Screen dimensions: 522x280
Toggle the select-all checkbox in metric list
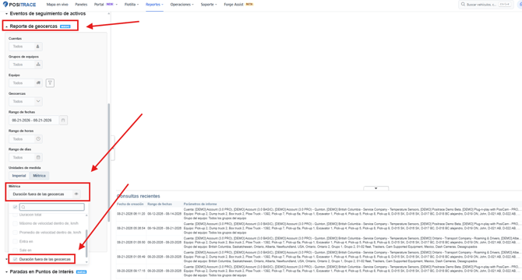point(15,207)
